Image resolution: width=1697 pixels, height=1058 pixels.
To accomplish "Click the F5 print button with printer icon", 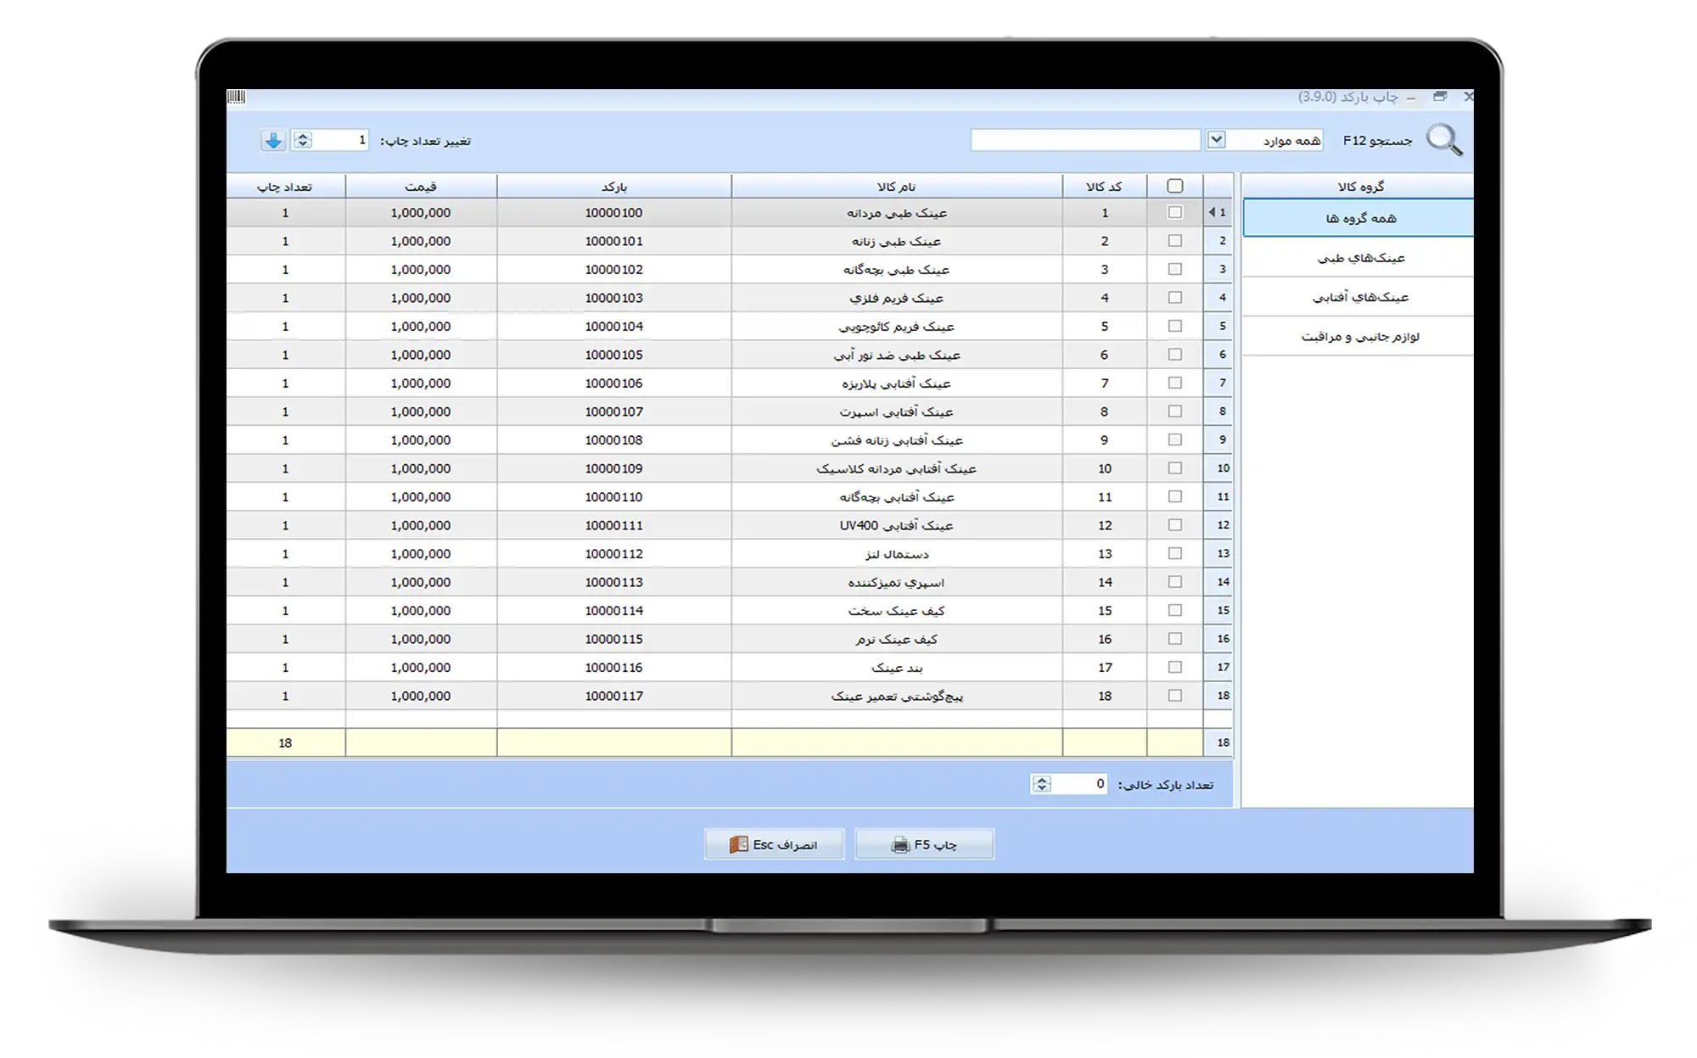I will coord(924,845).
